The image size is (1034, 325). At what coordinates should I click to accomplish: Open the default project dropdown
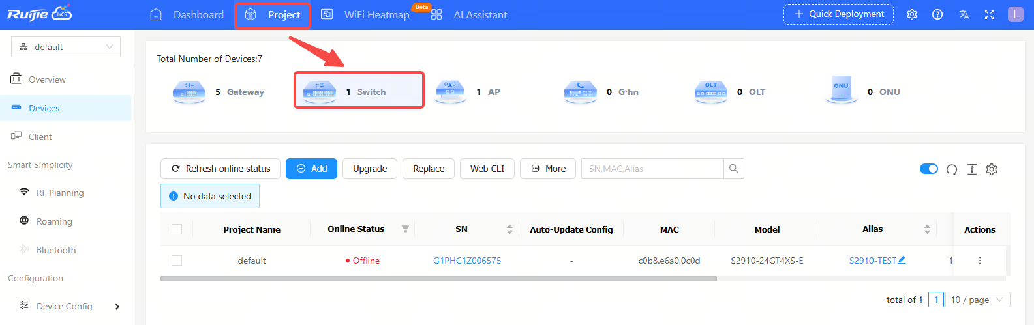point(66,47)
